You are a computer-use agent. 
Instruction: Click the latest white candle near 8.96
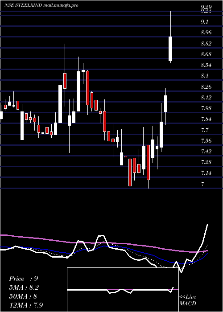coord(170,49)
